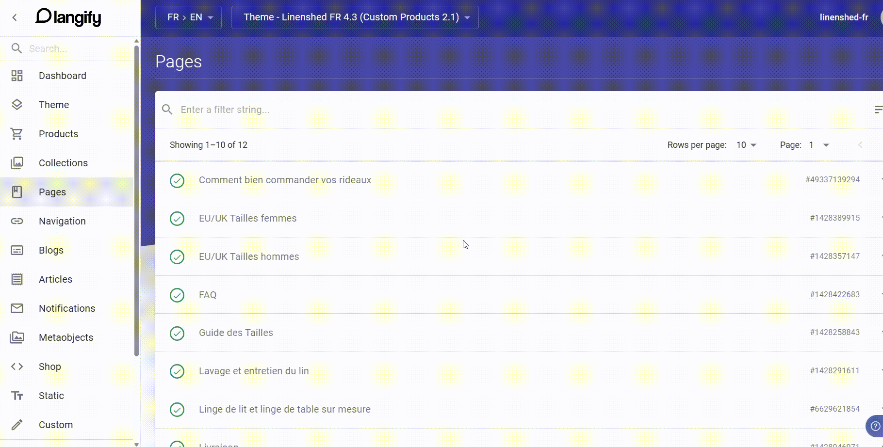Open Metaobjects section in sidebar
The image size is (883, 447).
click(x=66, y=337)
